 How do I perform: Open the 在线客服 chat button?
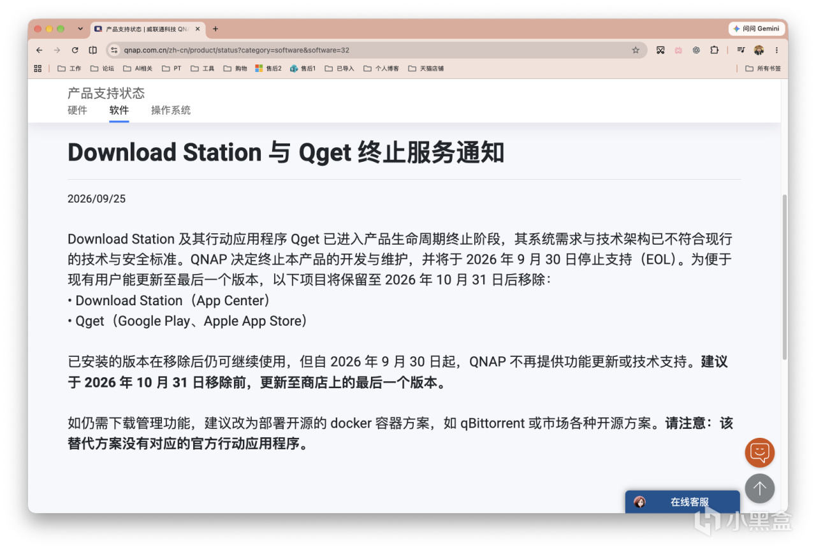tap(683, 502)
